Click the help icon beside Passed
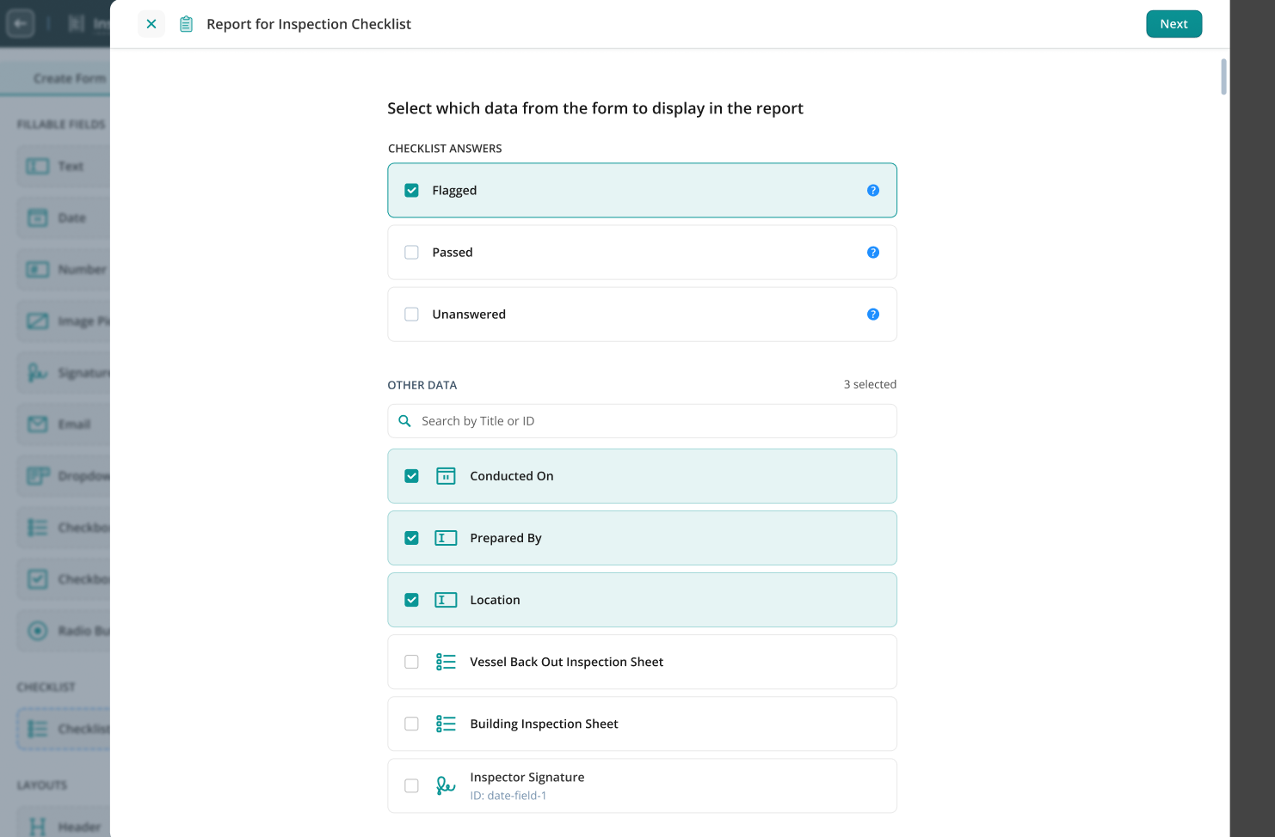Image resolution: width=1275 pixels, height=837 pixels. click(872, 253)
